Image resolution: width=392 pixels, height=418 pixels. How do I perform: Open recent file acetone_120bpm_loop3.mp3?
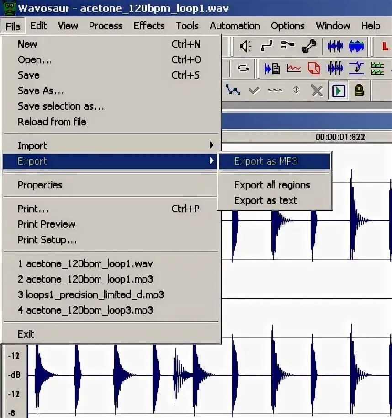click(111, 311)
